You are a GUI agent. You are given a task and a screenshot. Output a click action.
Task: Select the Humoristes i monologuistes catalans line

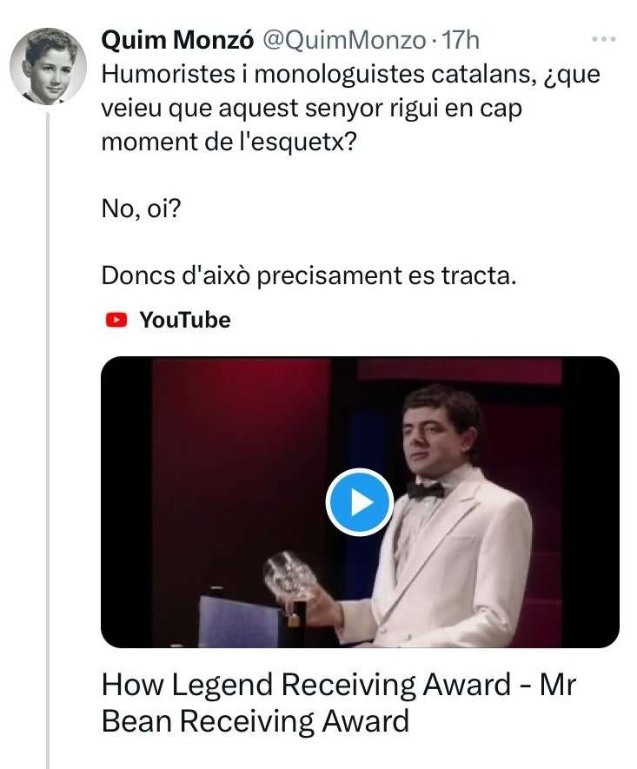pos(350,75)
